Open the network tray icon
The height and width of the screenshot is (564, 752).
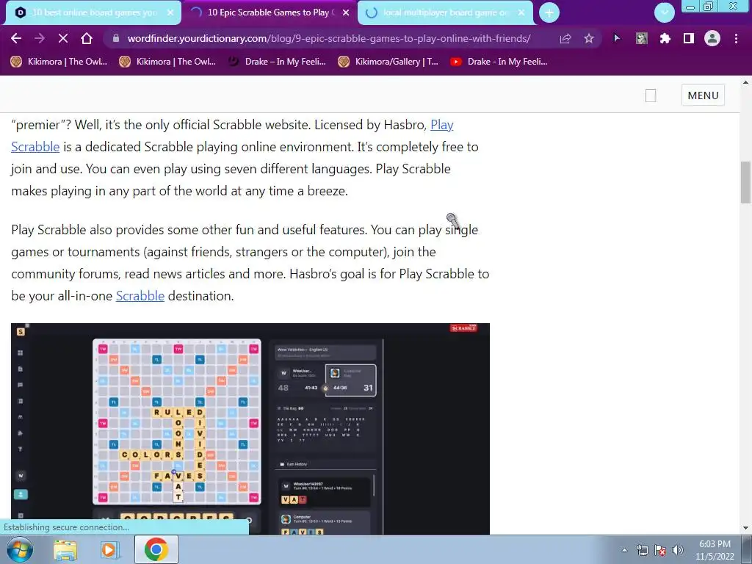coord(642,550)
